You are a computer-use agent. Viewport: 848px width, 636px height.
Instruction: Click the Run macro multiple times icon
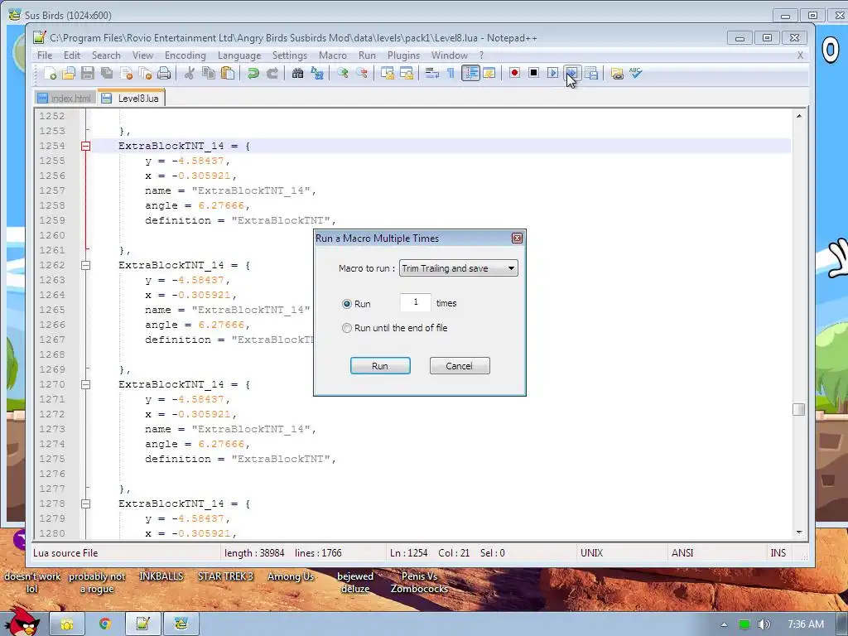571,73
